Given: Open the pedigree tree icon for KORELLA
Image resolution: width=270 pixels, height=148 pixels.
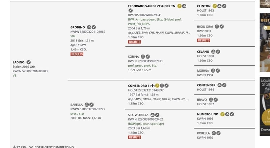Looking at the screenshot, I should 214,133.
